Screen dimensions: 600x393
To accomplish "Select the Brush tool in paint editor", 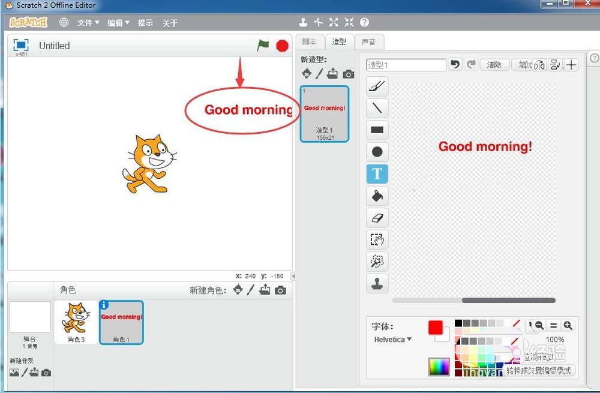I will point(377,86).
